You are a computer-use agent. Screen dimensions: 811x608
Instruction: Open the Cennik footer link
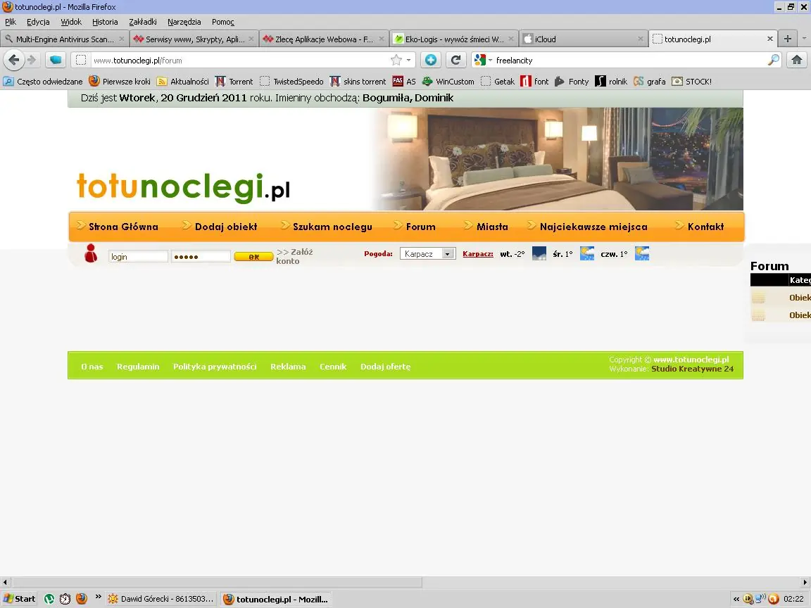[x=333, y=367]
